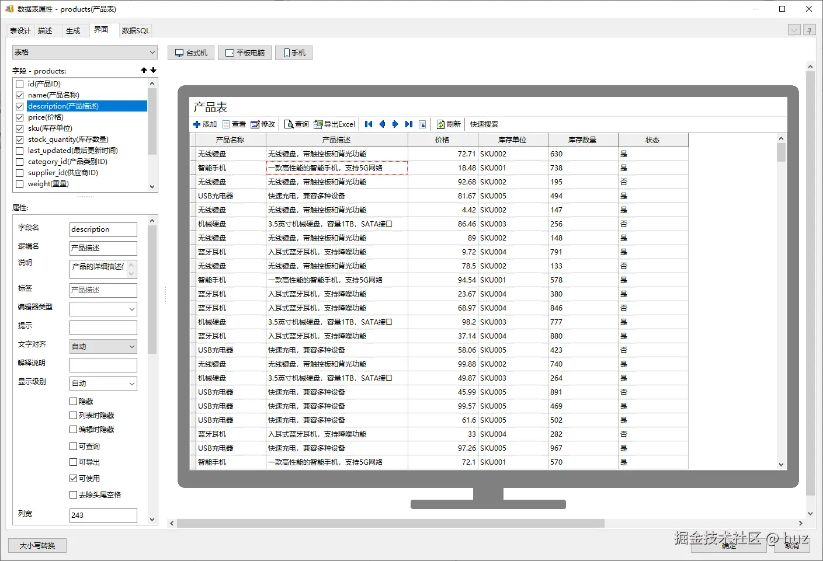823x561 pixels.
Task: Move field up with the up arrow
Action: (x=144, y=70)
